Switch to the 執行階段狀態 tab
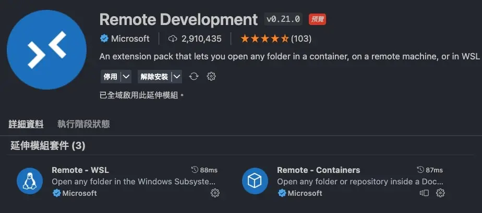Viewport: 482px width, 213px height. click(83, 124)
